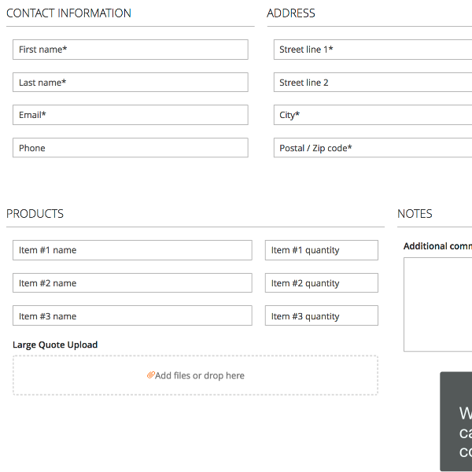Focus the Street line 2 field

coord(373,82)
